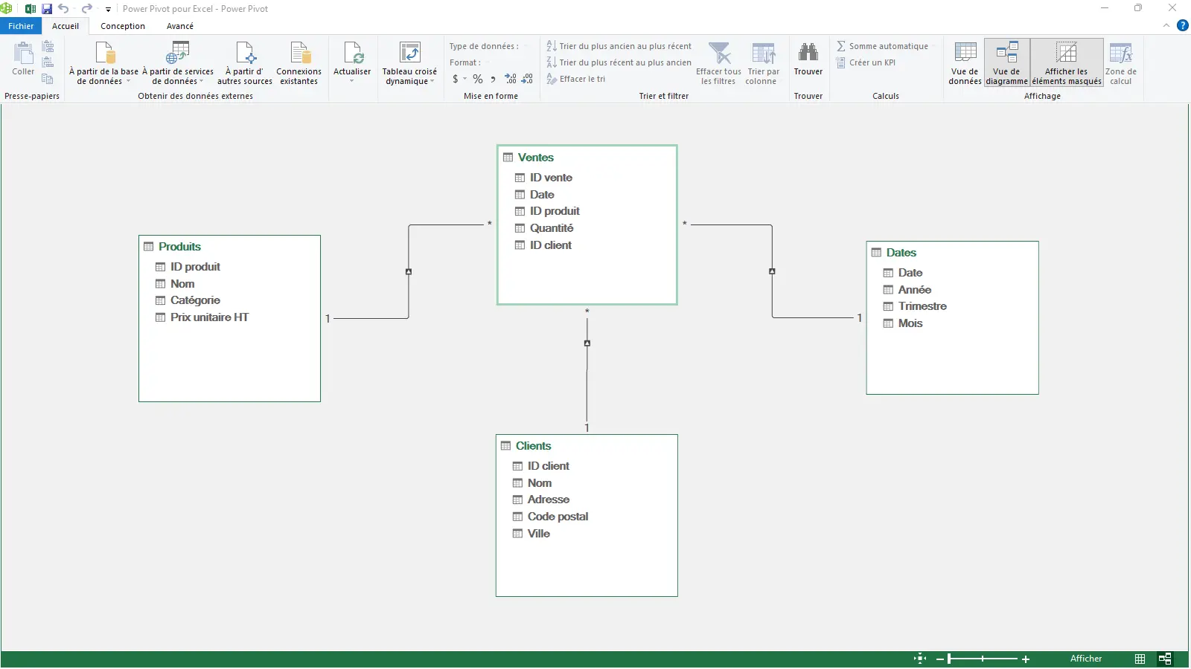Click the copy icon in Presse-papiers

[x=48, y=79]
